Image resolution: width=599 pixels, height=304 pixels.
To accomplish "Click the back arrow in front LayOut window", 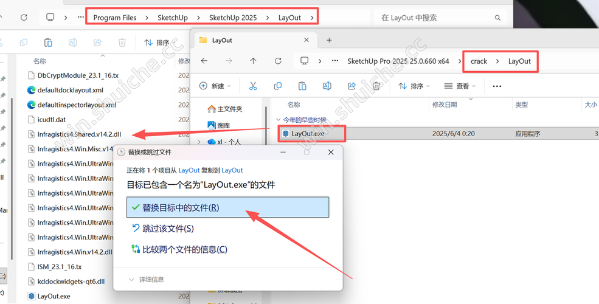I will 204,61.
